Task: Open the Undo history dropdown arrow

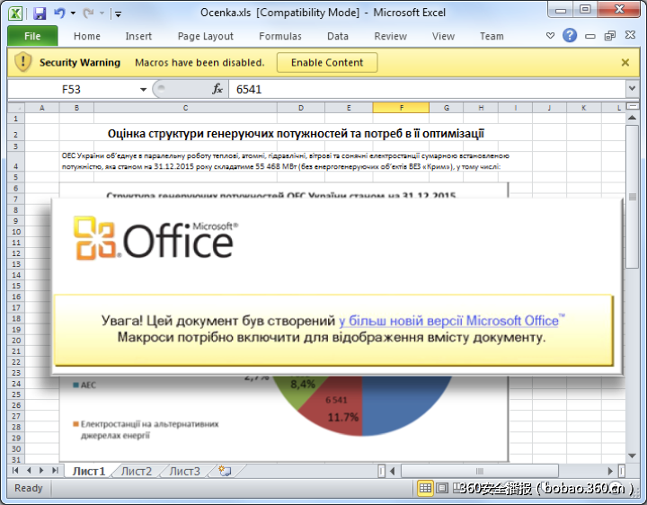Action: [x=73, y=13]
